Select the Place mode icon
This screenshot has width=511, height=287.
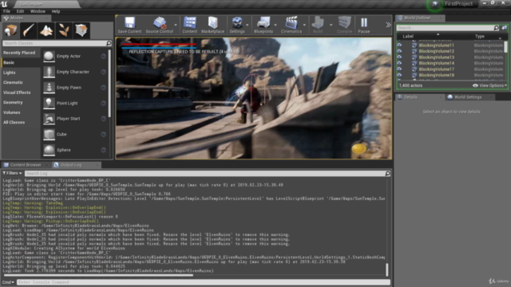click(10, 30)
